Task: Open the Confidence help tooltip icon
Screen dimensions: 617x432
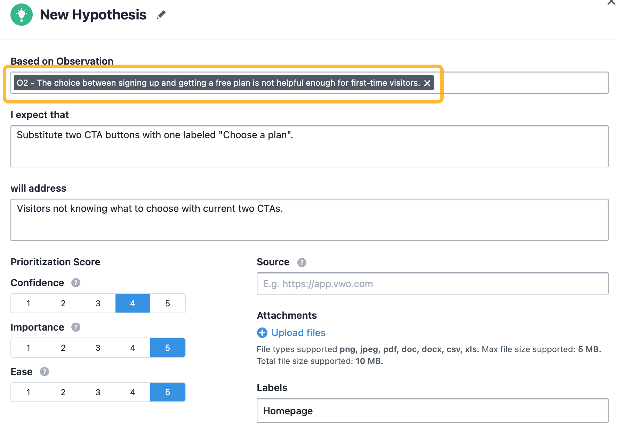Action: (x=75, y=283)
